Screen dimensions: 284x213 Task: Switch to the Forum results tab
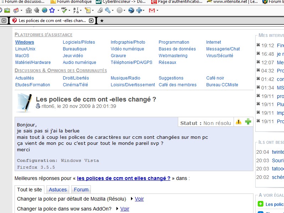(x=81, y=190)
